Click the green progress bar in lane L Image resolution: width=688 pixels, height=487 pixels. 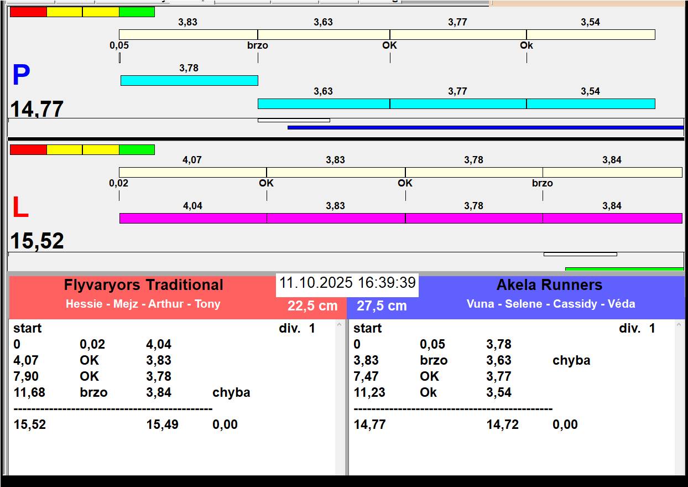(x=624, y=269)
